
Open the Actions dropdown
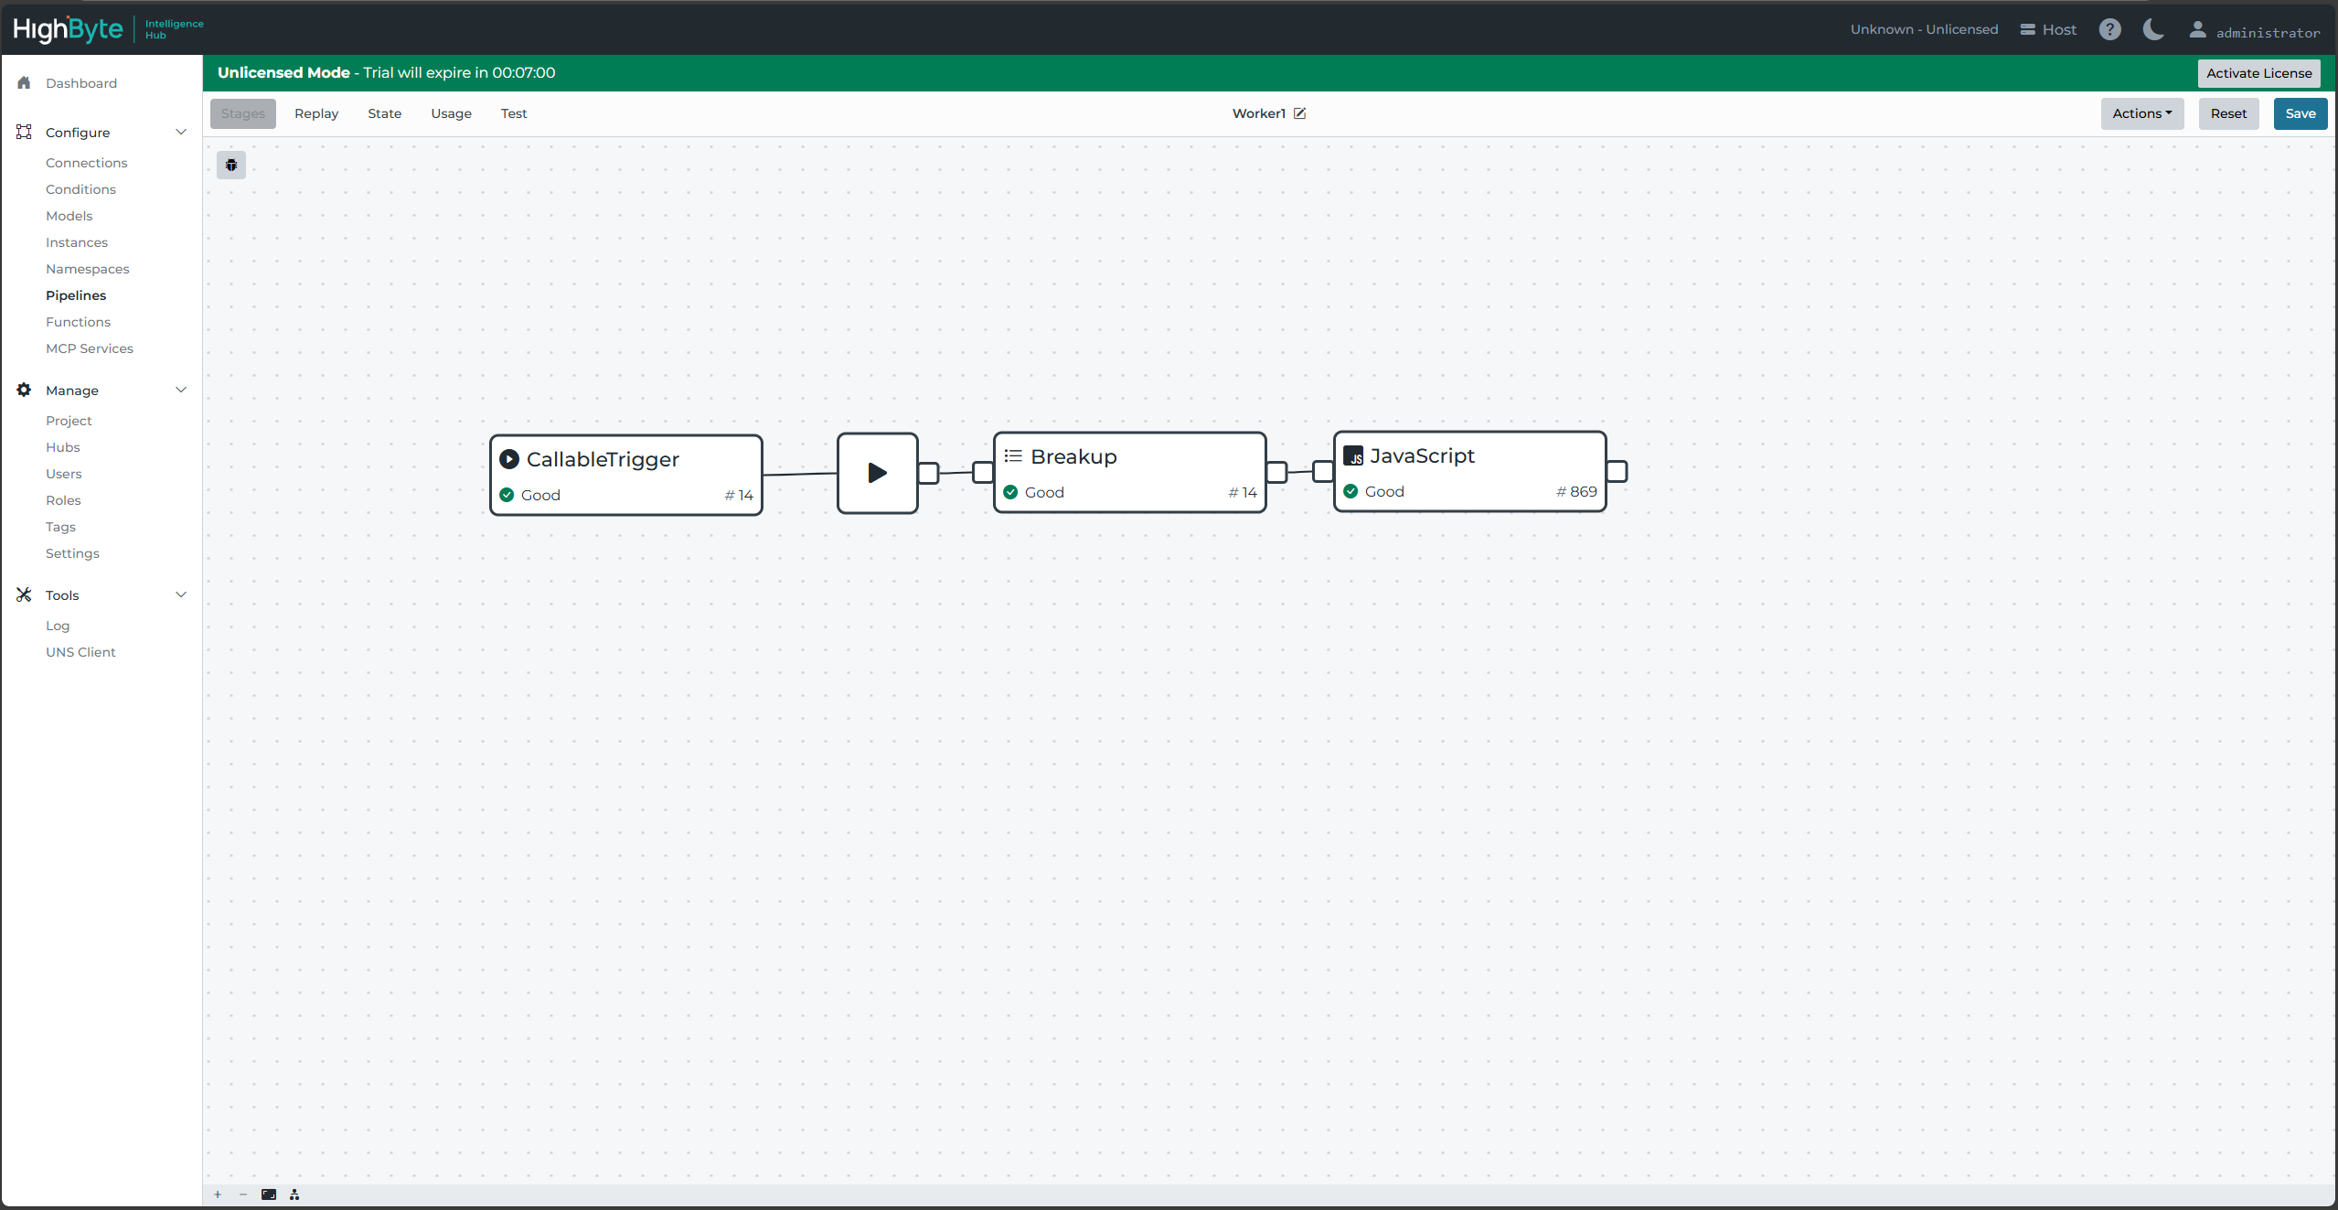click(x=2141, y=113)
